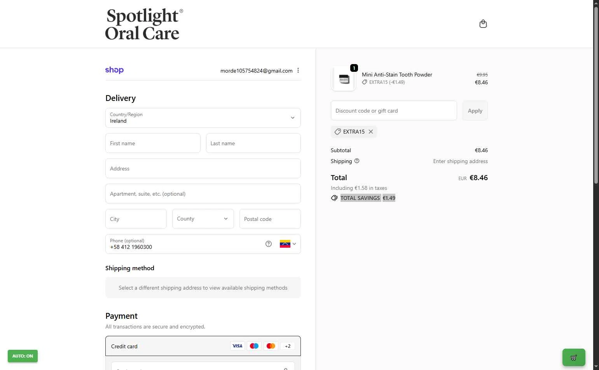Click the Mastercard icon
Screen dimensions: 599x370
pos(271,346)
